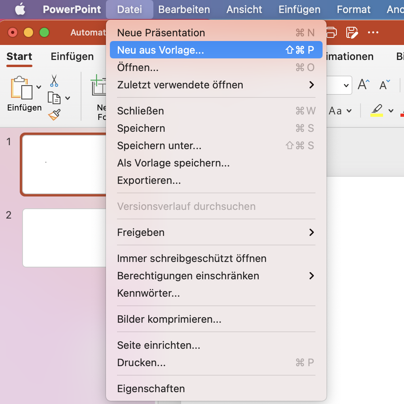The image size is (404, 404).
Task: Switch to the Einfügen ribbon tab
Action: [72, 56]
